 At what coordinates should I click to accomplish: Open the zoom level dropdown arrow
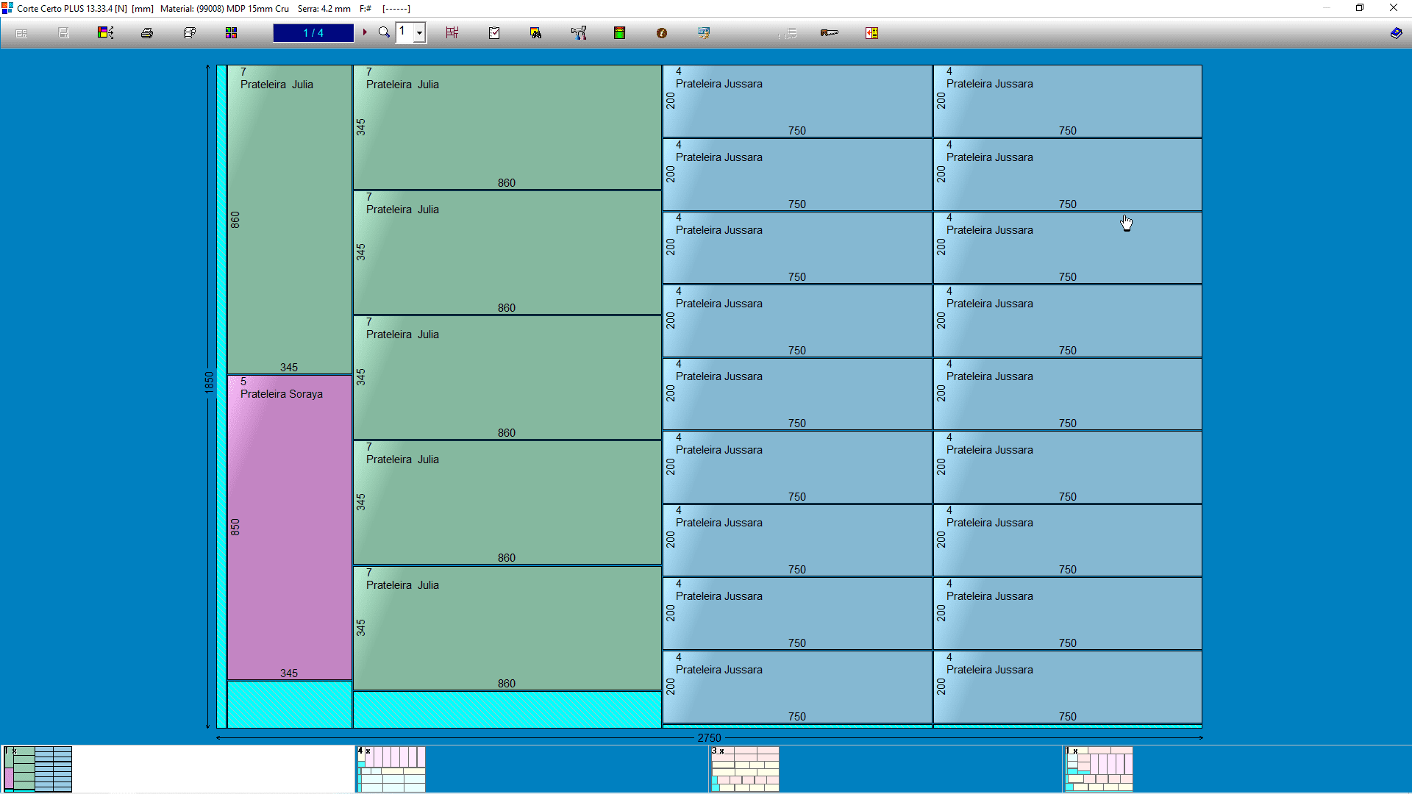click(x=419, y=33)
